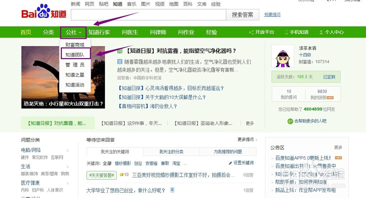The image size is (366, 198).
Task: Open 问作业 in navbar
Action: (x=186, y=32)
